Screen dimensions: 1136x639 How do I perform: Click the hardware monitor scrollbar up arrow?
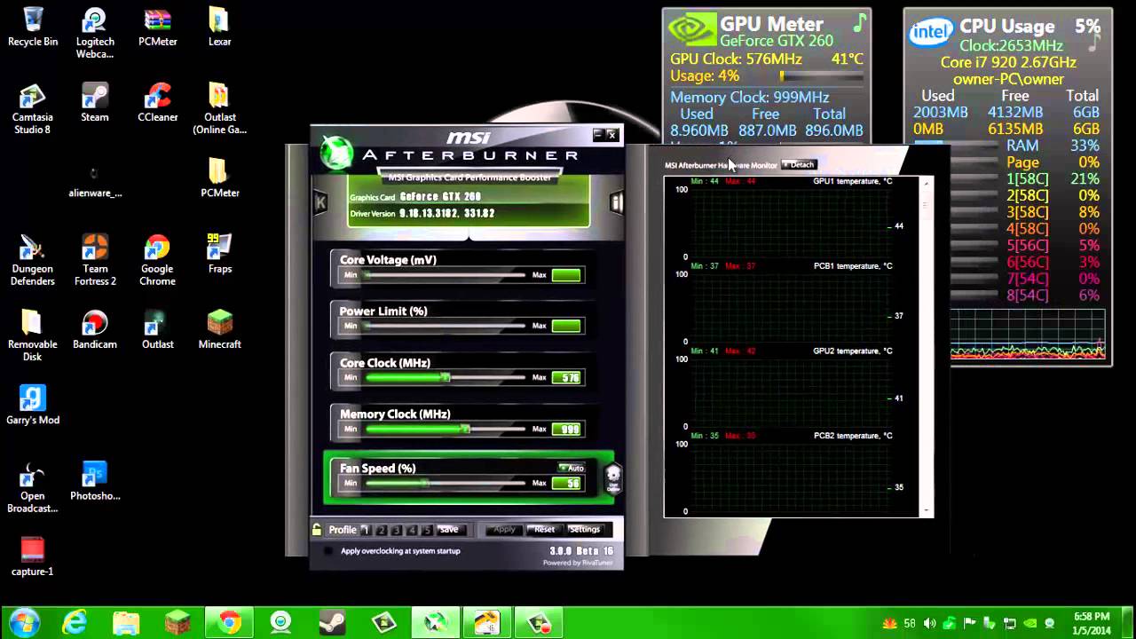coord(927,183)
